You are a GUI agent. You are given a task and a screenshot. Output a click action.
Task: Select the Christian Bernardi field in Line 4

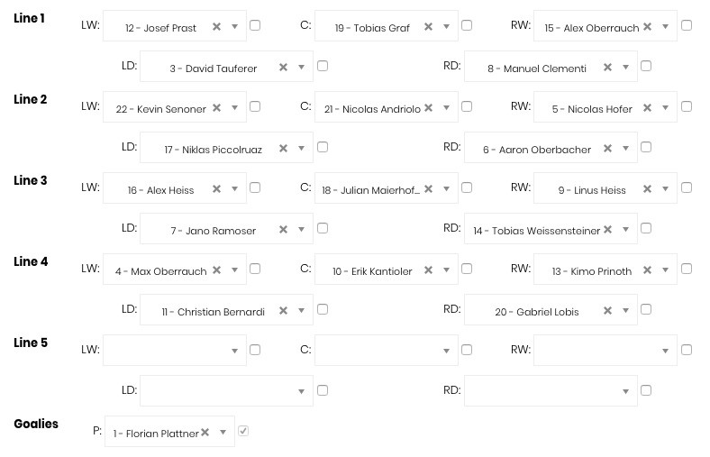coord(214,312)
